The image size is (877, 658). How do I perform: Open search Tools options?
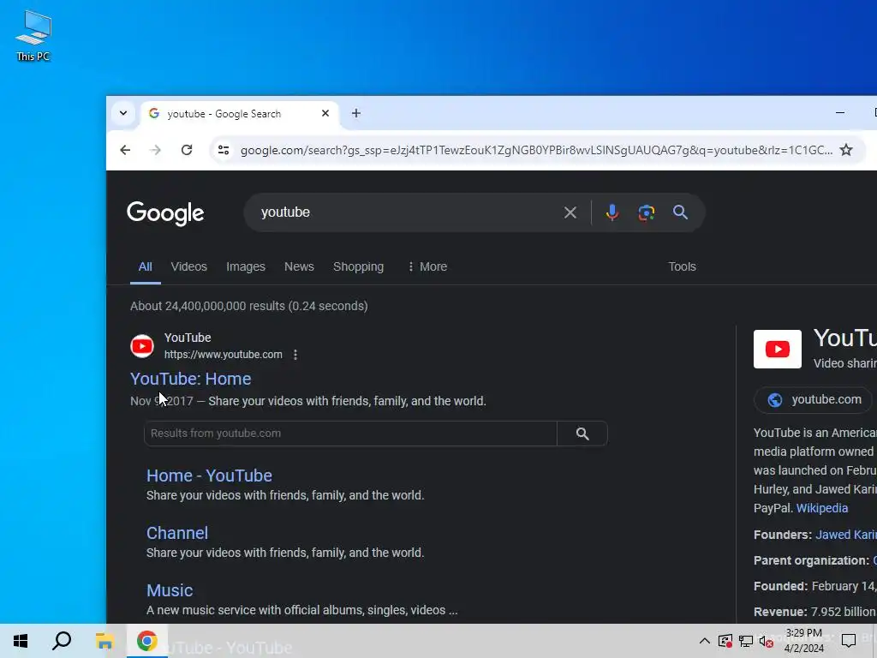682,267
